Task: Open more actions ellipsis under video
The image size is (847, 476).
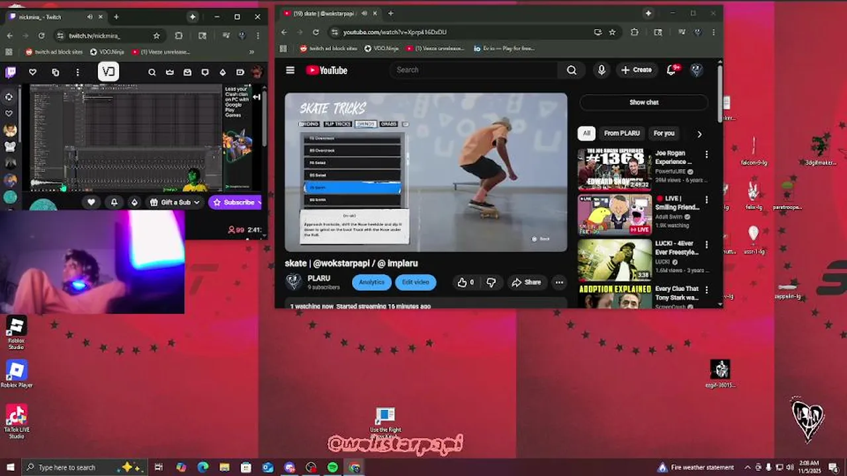Action: 559,282
